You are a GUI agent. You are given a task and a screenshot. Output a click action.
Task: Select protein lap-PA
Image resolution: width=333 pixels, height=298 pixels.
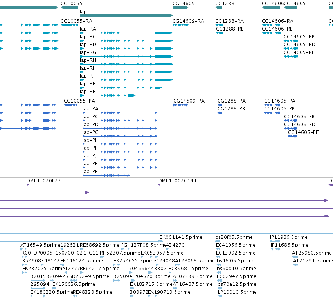pos(90,109)
